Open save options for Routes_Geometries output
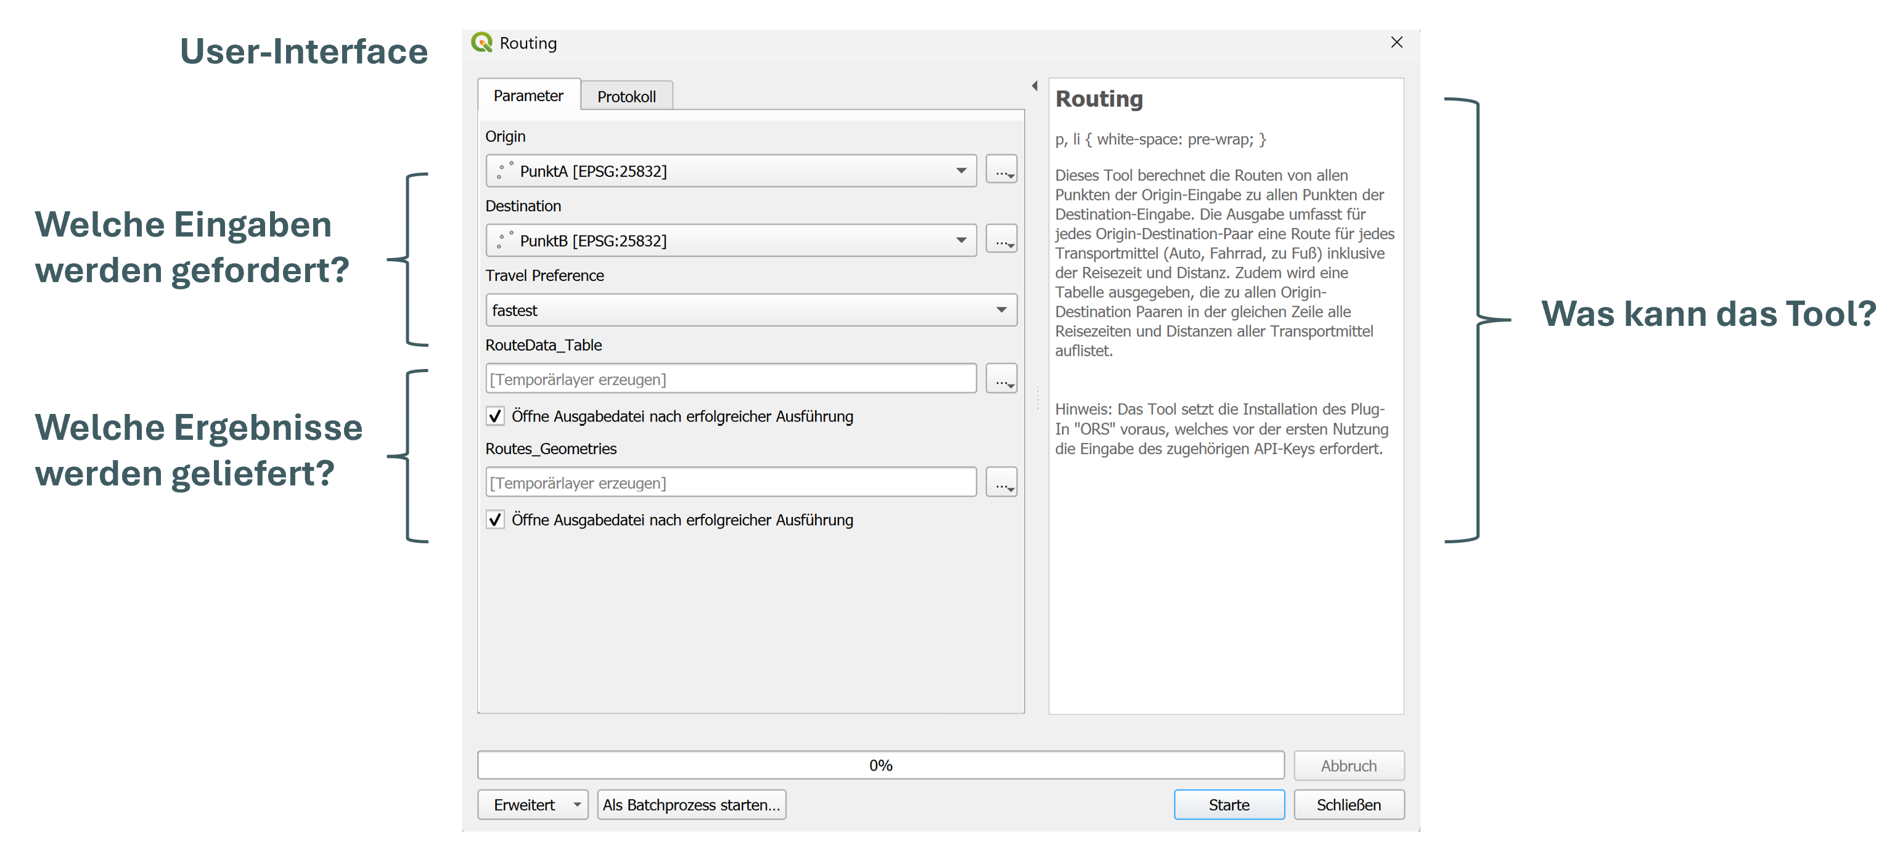 [1001, 483]
